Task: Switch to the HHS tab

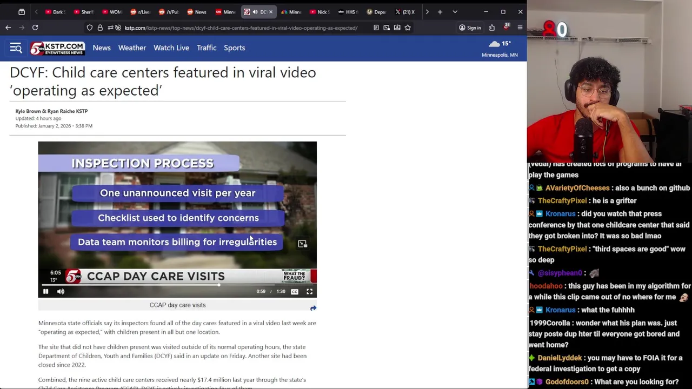Action: (349, 12)
